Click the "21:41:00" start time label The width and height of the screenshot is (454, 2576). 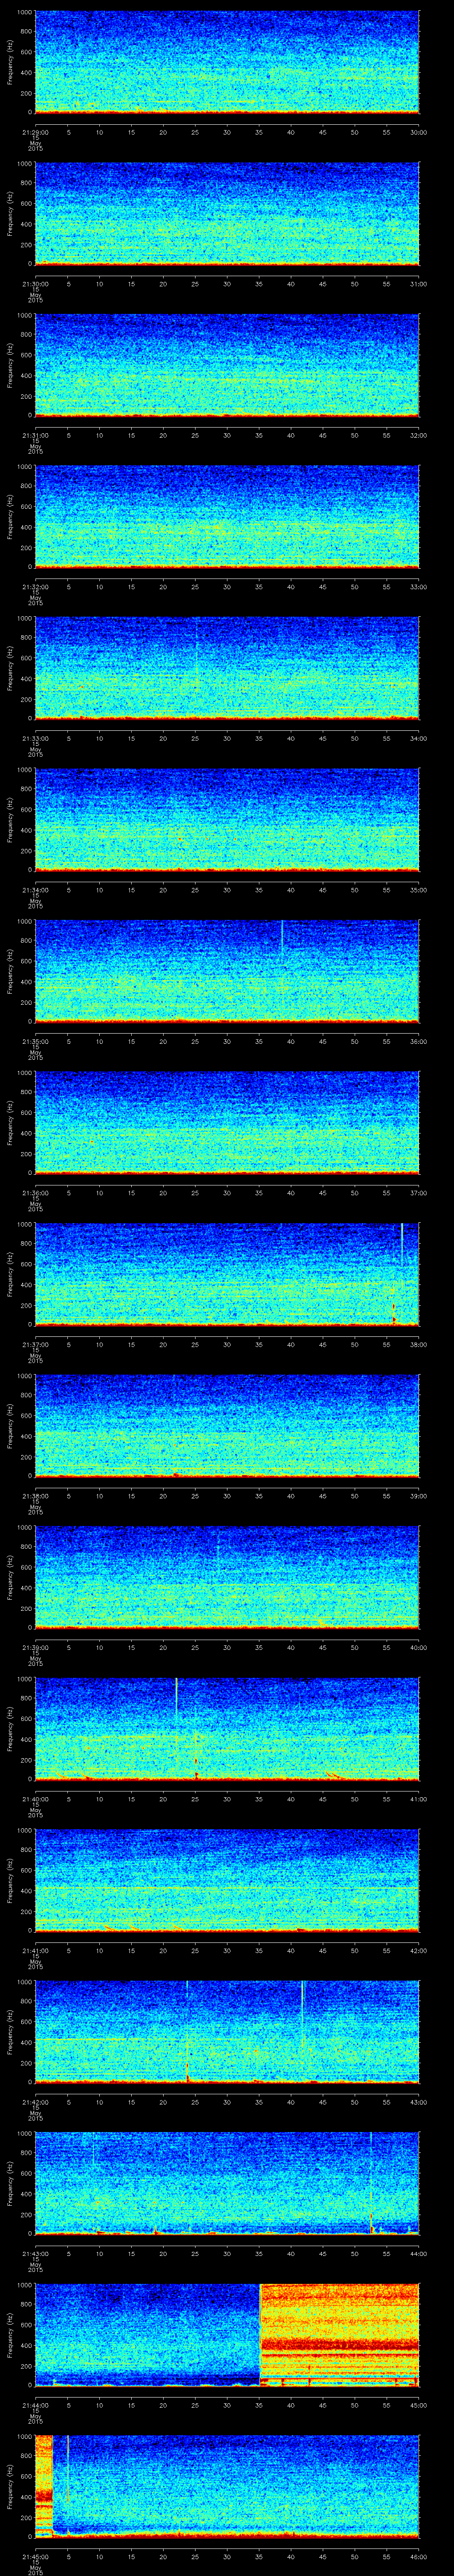tap(35, 1950)
